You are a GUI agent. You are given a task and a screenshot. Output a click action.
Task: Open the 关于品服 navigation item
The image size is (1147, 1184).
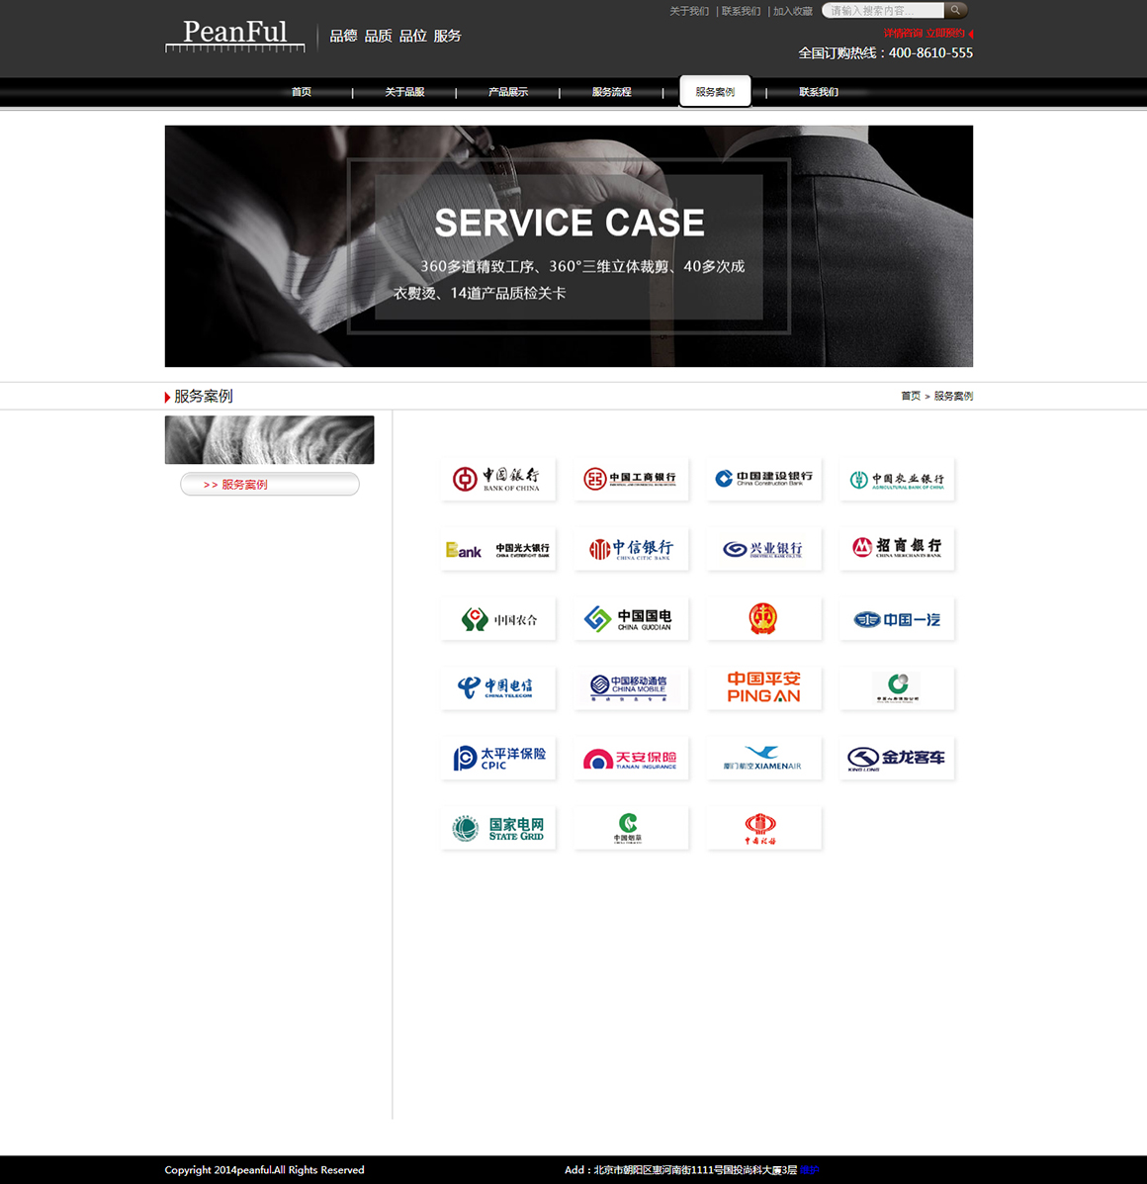pyautogui.click(x=404, y=92)
